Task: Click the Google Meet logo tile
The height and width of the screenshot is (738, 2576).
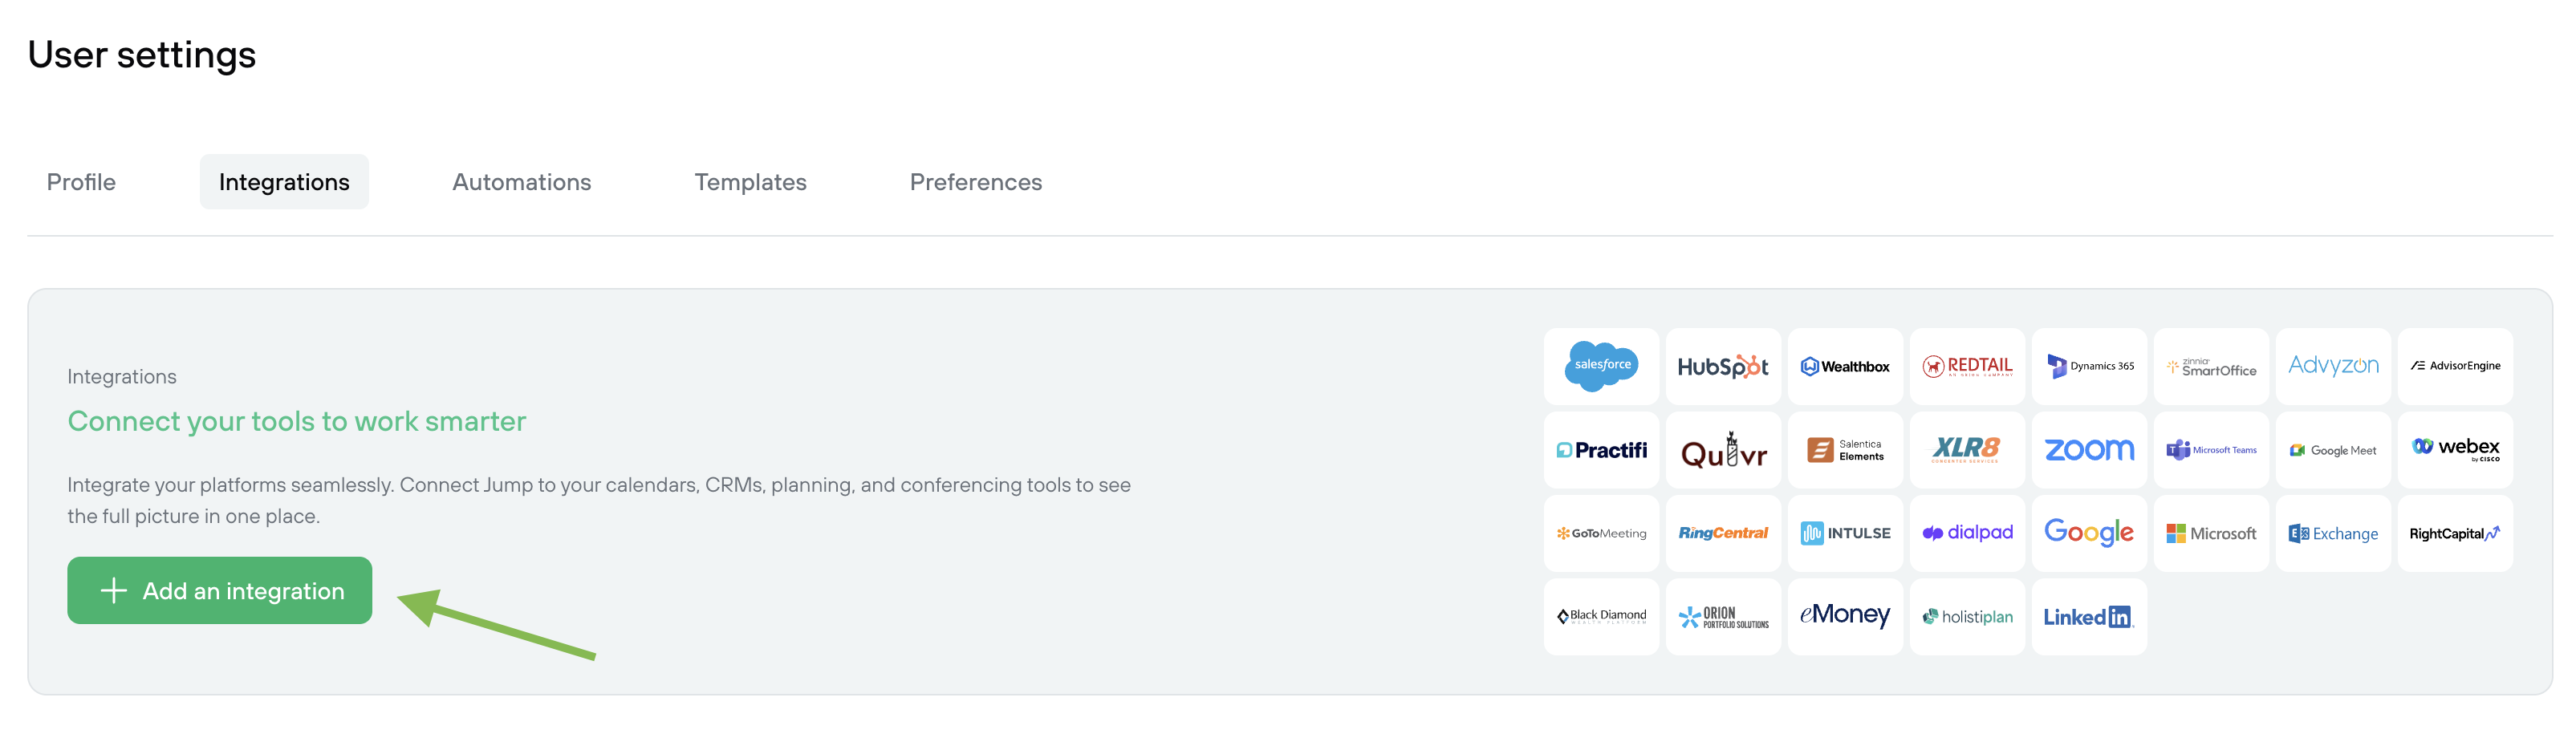Action: (x=2333, y=450)
